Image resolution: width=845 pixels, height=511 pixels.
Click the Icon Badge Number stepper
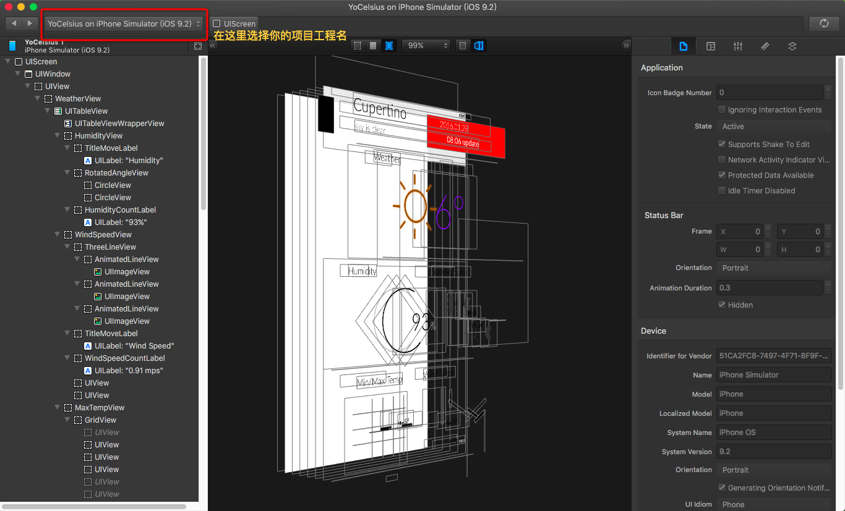pyautogui.click(x=828, y=93)
